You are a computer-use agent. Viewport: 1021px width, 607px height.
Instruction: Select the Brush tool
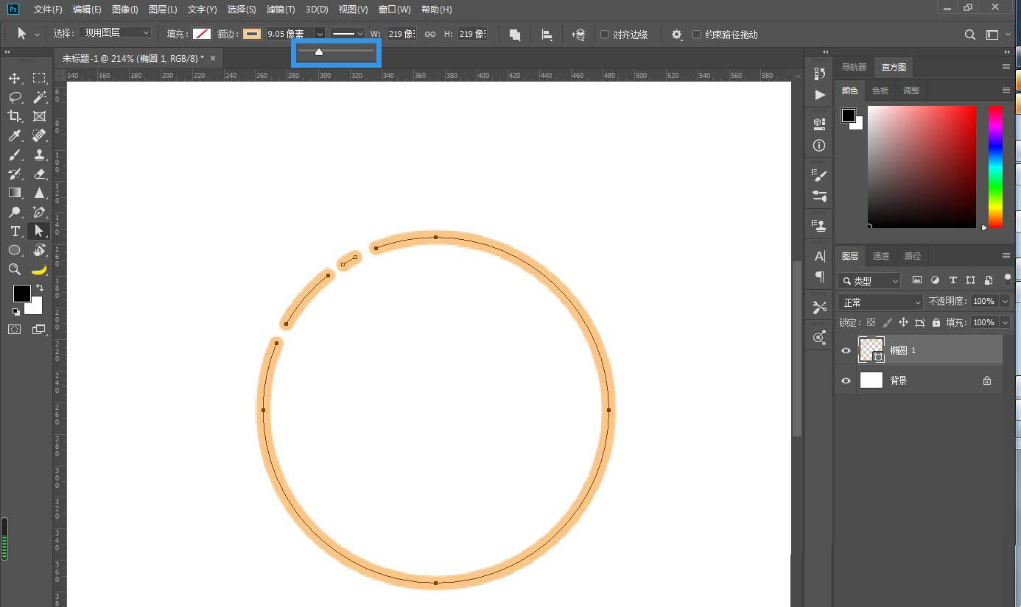(15, 155)
